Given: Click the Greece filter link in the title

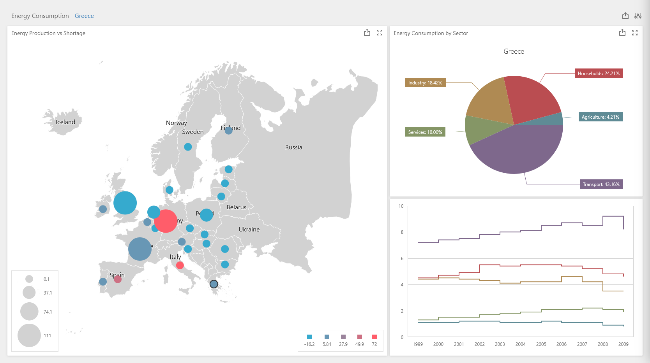Looking at the screenshot, I should (84, 16).
